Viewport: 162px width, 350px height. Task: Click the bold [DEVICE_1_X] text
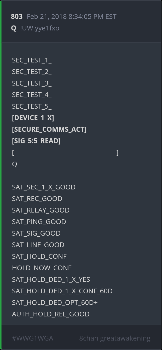(x=33, y=118)
